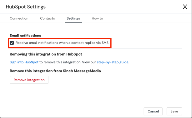Select the Settings tab
The height and width of the screenshot is (118, 192).
click(x=73, y=18)
